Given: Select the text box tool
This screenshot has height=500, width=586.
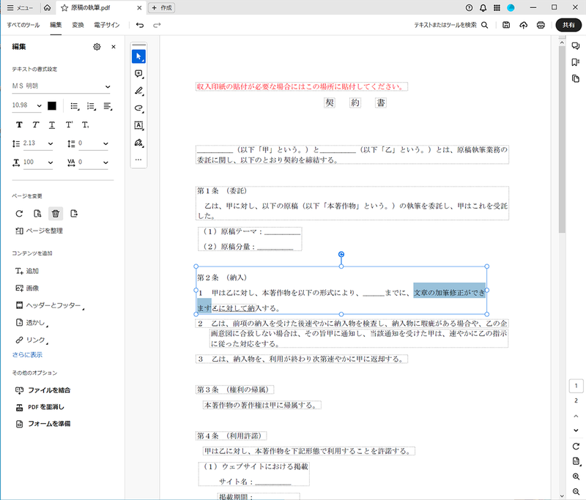Looking at the screenshot, I should [x=138, y=125].
